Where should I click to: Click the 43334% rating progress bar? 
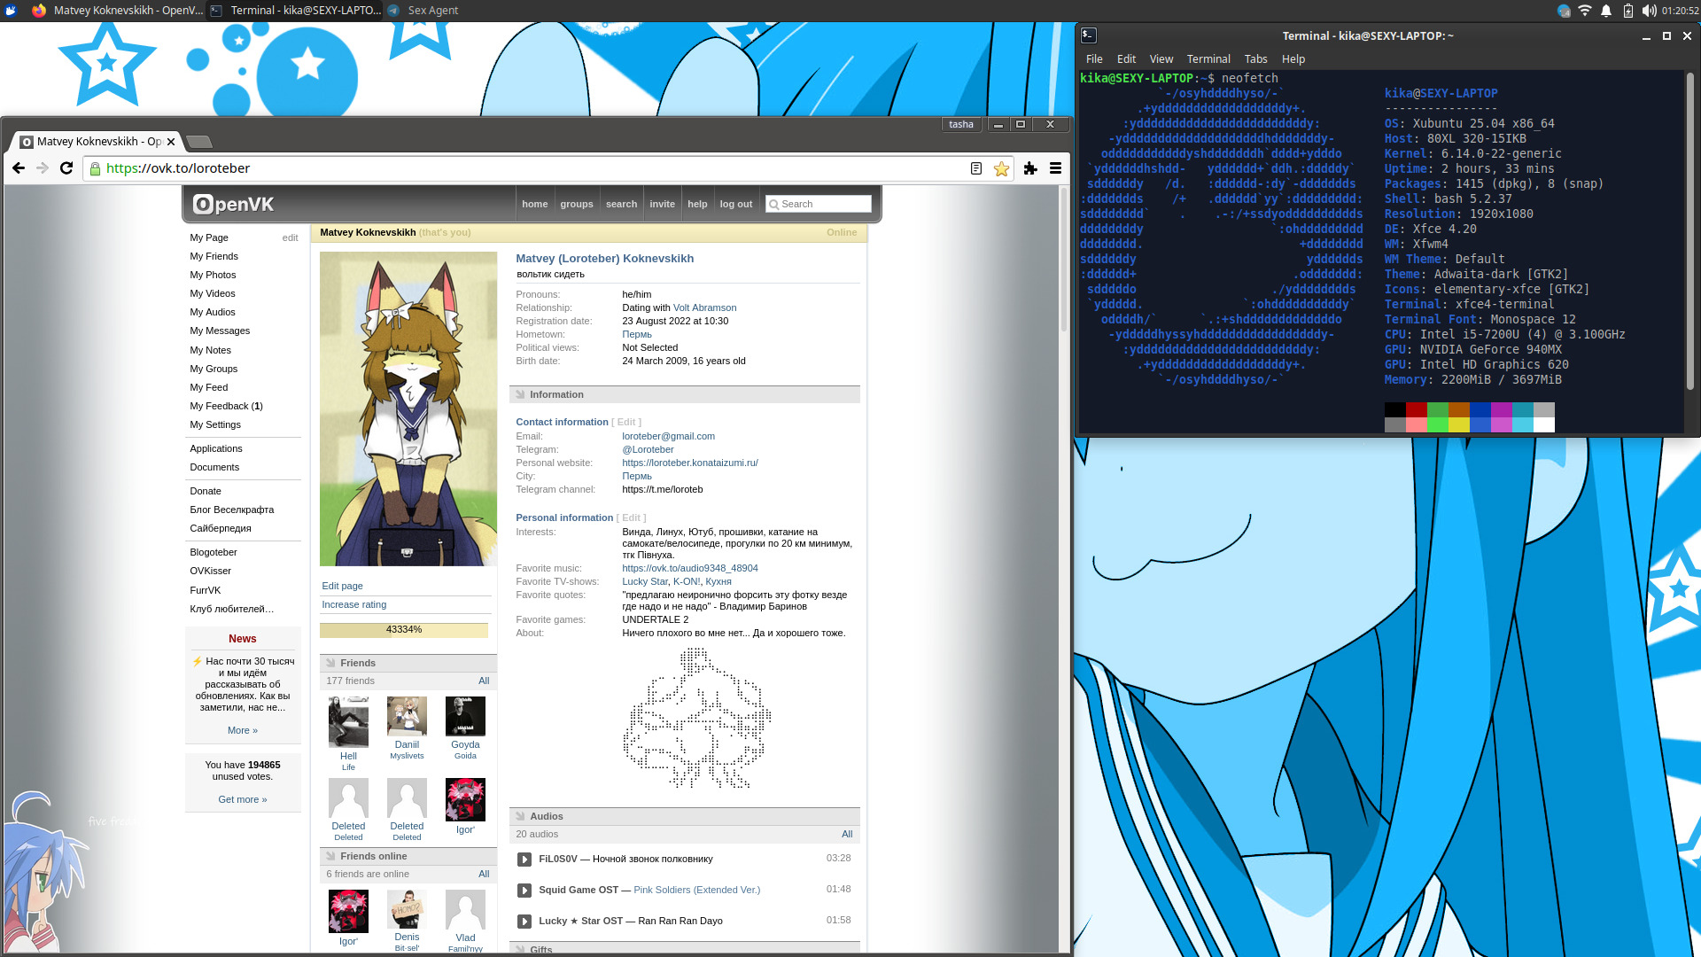point(403,630)
